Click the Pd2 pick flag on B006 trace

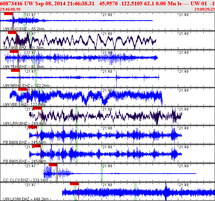(x=33, y=127)
